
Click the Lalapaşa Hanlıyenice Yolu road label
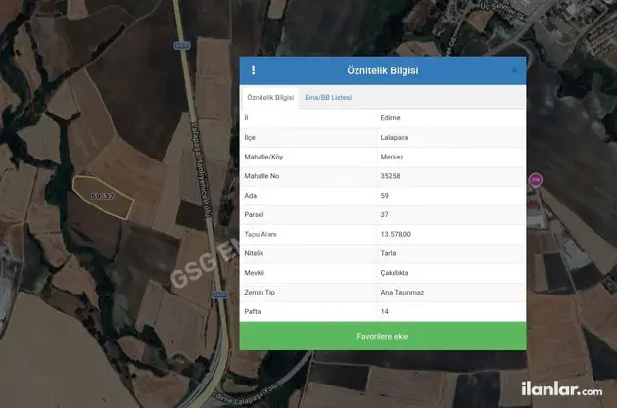[202, 170]
